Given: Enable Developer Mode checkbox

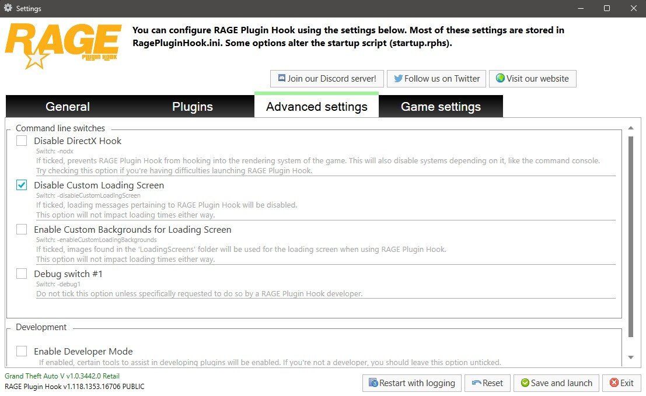Looking at the screenshot, I should click(x=22, y=351).
